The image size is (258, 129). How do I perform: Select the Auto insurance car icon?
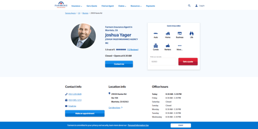pyautogui.click(x=156, y=33)
